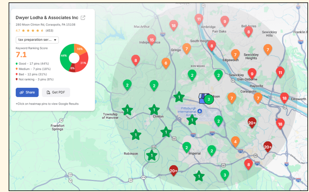The image size is (309, 192).
Task: Click the green 2 pin beside Imperial
Action: pos(186,147)
